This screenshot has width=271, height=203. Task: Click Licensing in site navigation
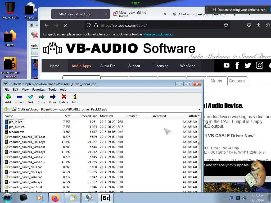pos(161,66)
